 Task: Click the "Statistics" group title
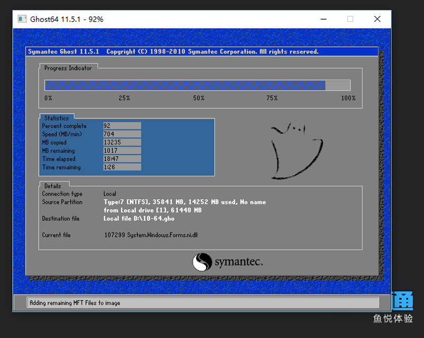coord(57,118)
